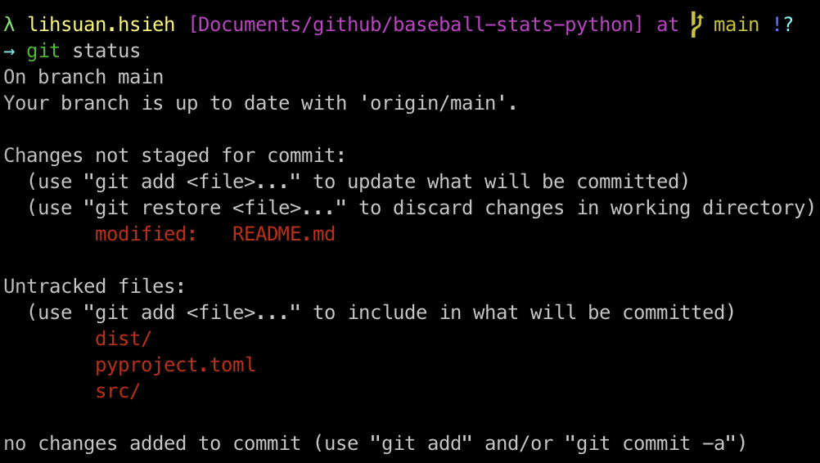
Task: Click the username lihsuan.hsieh
Action: 101,25
